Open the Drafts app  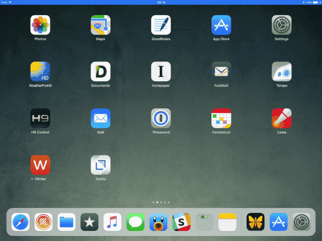coord(101,165)
